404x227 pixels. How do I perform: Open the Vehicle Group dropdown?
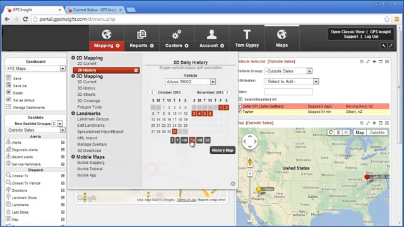[288, 71]
